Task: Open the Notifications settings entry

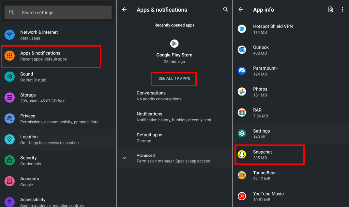Action: pos(149,117)
